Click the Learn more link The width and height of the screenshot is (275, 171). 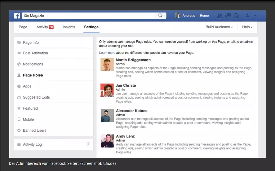107,53
